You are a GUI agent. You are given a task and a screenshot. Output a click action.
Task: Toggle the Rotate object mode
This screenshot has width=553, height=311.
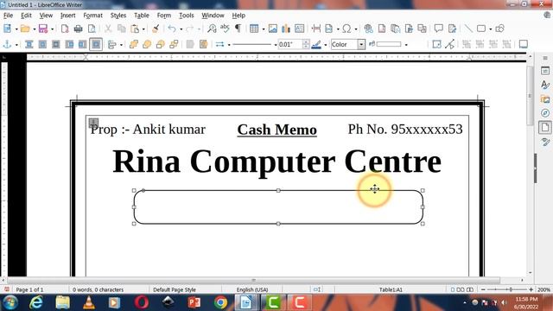436,44
